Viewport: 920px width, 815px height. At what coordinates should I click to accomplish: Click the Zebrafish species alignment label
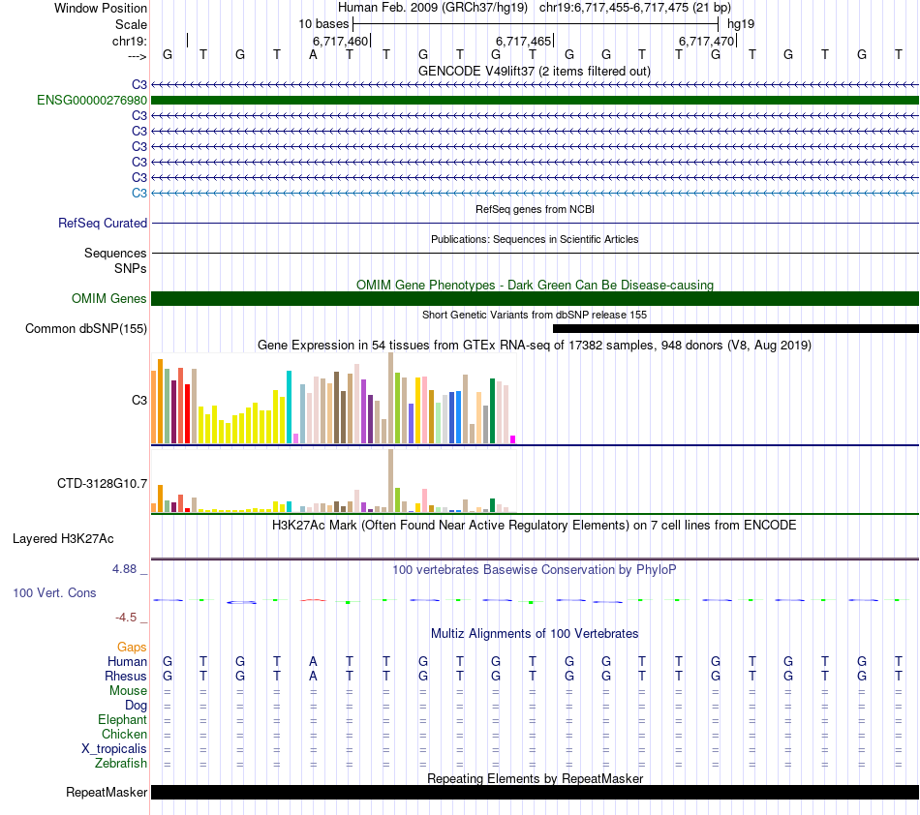pos(121,763)
